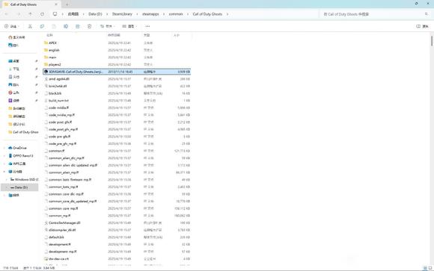Click Data (D:) in the address breadcrumb

tap(95, 14)
